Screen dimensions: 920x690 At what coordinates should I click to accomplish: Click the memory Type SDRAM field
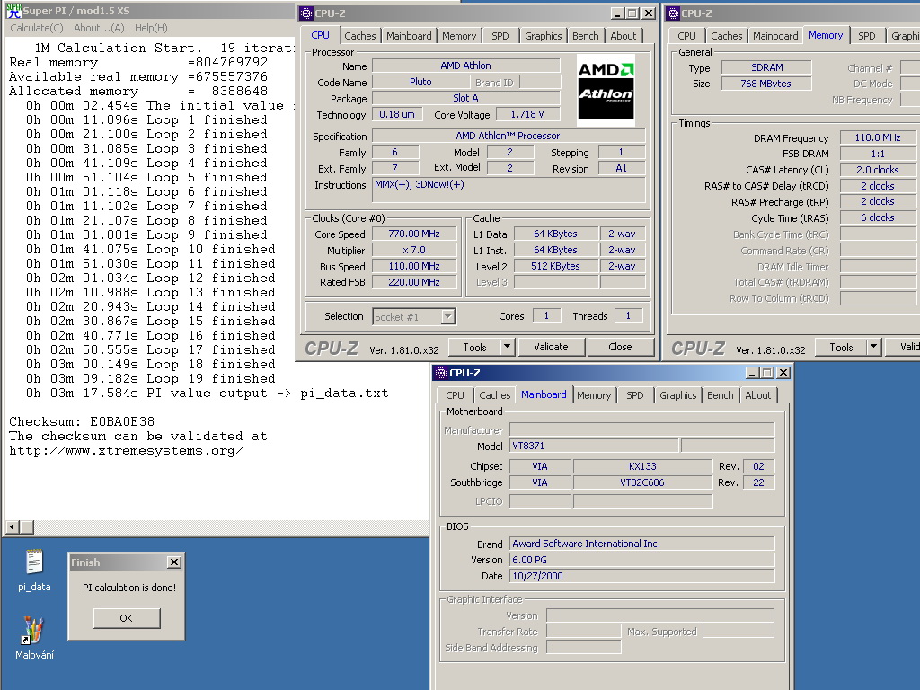click(767, 66)
